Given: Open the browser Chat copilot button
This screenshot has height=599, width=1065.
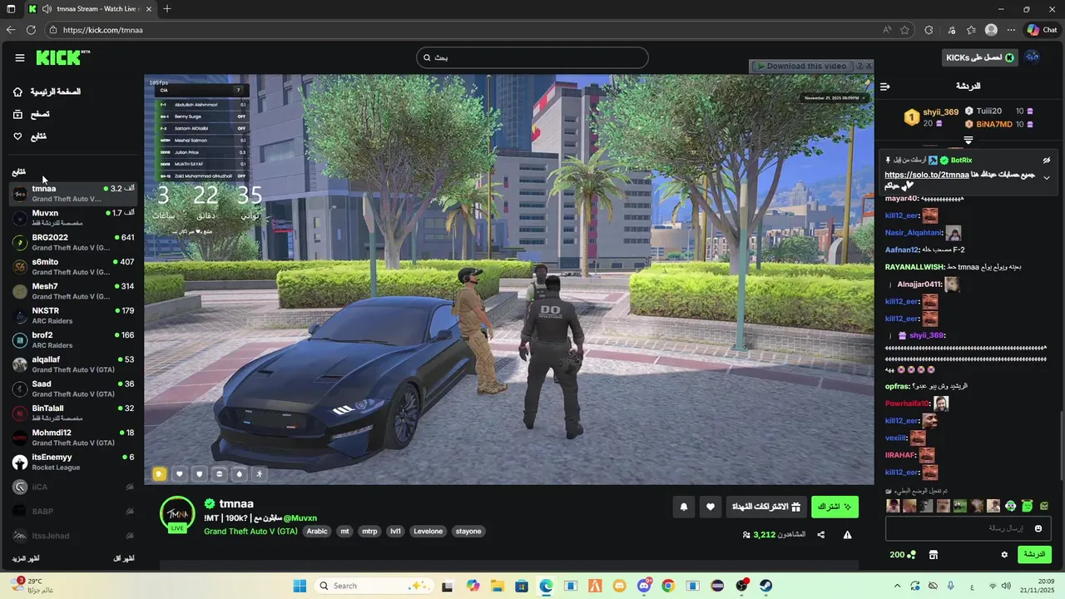Looking at the screenshot, I should click(x=1042, y=30).
